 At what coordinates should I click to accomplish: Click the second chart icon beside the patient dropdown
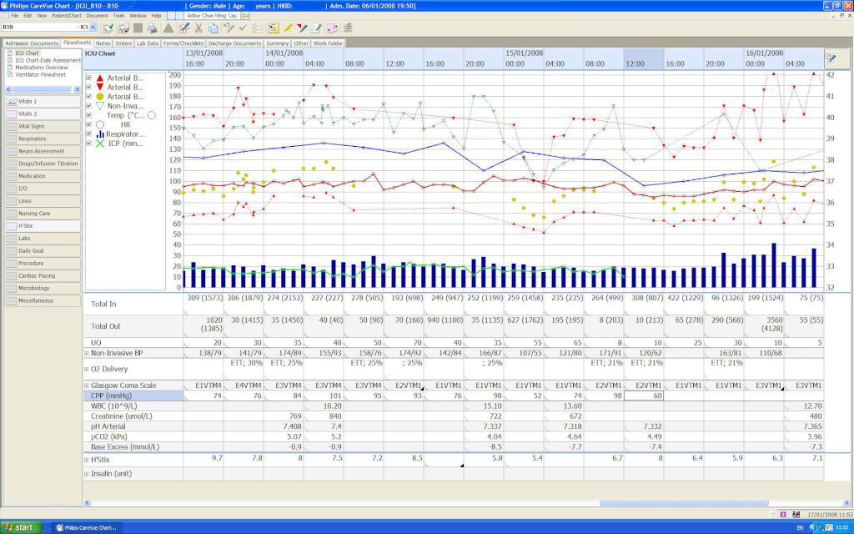pos(123,28)
